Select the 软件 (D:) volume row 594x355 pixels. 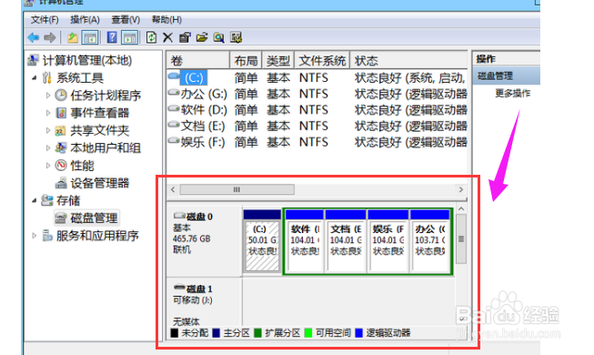click(x=317, y=110)
